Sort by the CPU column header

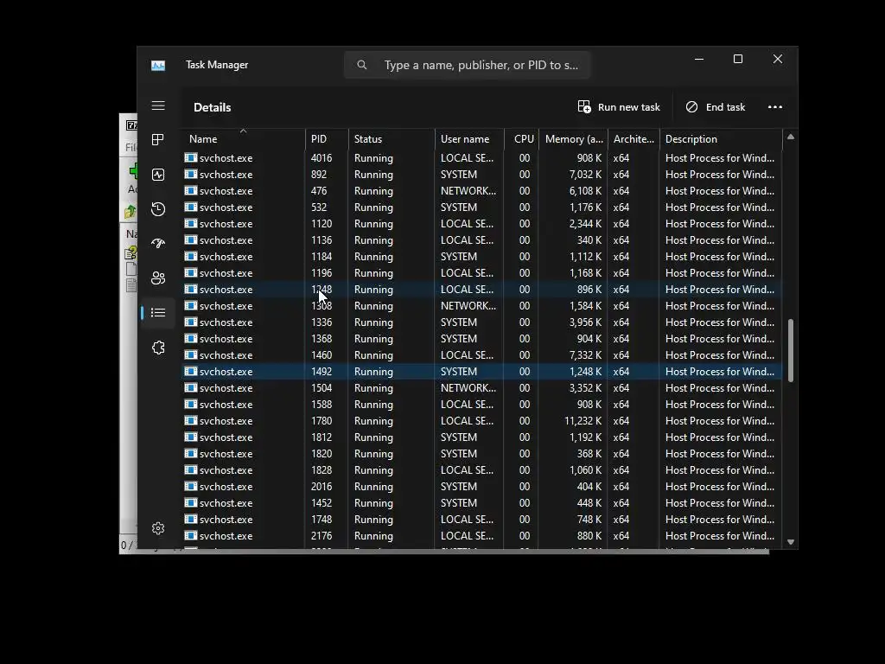(521, 139)
